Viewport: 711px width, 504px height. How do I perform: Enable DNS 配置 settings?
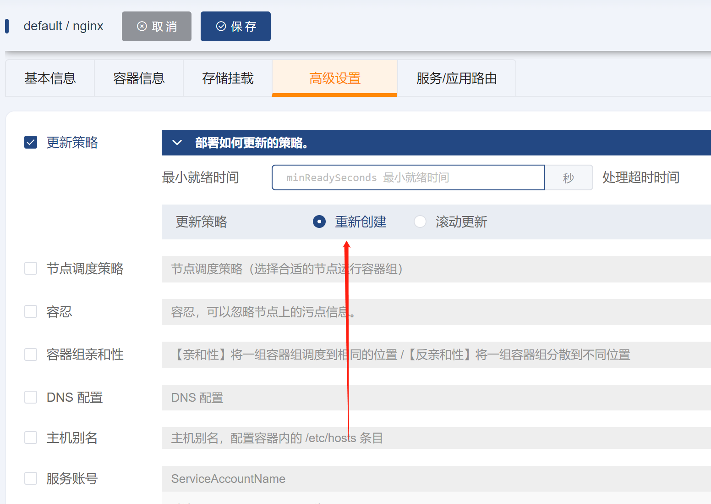tap(30, 397)
